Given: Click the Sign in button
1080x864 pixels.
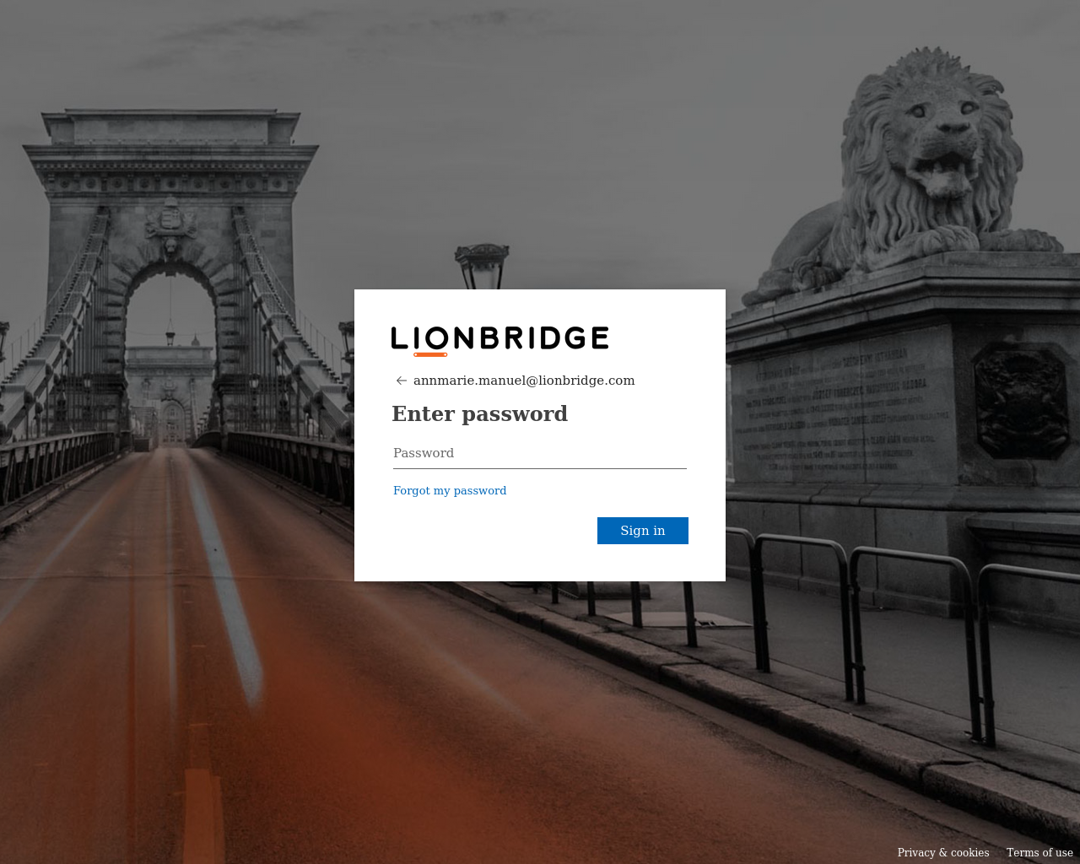Looking at the screenshot, I should coord(643,531).
